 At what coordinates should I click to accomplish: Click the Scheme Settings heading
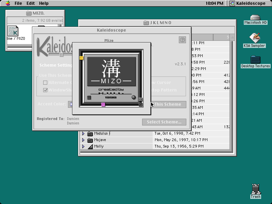click(x=56, y=65)
